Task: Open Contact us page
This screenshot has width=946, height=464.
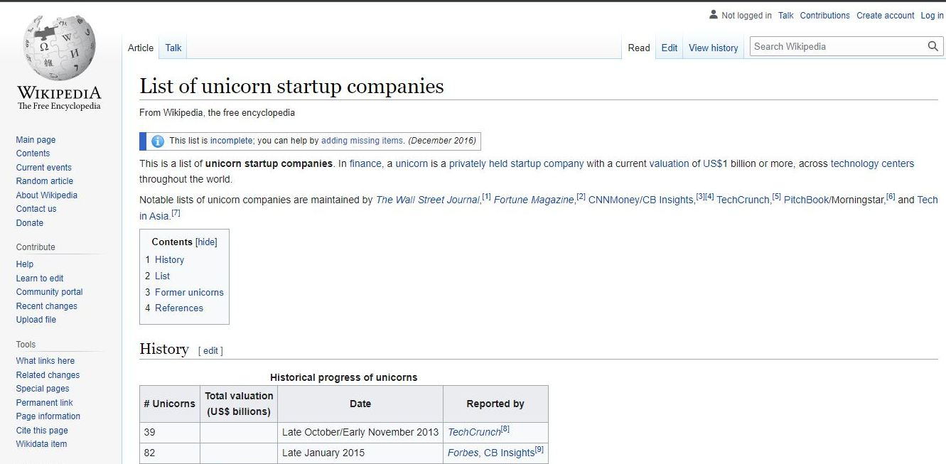Action: coord(36,209)
